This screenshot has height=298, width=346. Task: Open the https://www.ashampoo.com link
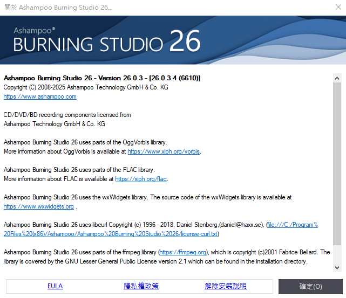(40, 96)
